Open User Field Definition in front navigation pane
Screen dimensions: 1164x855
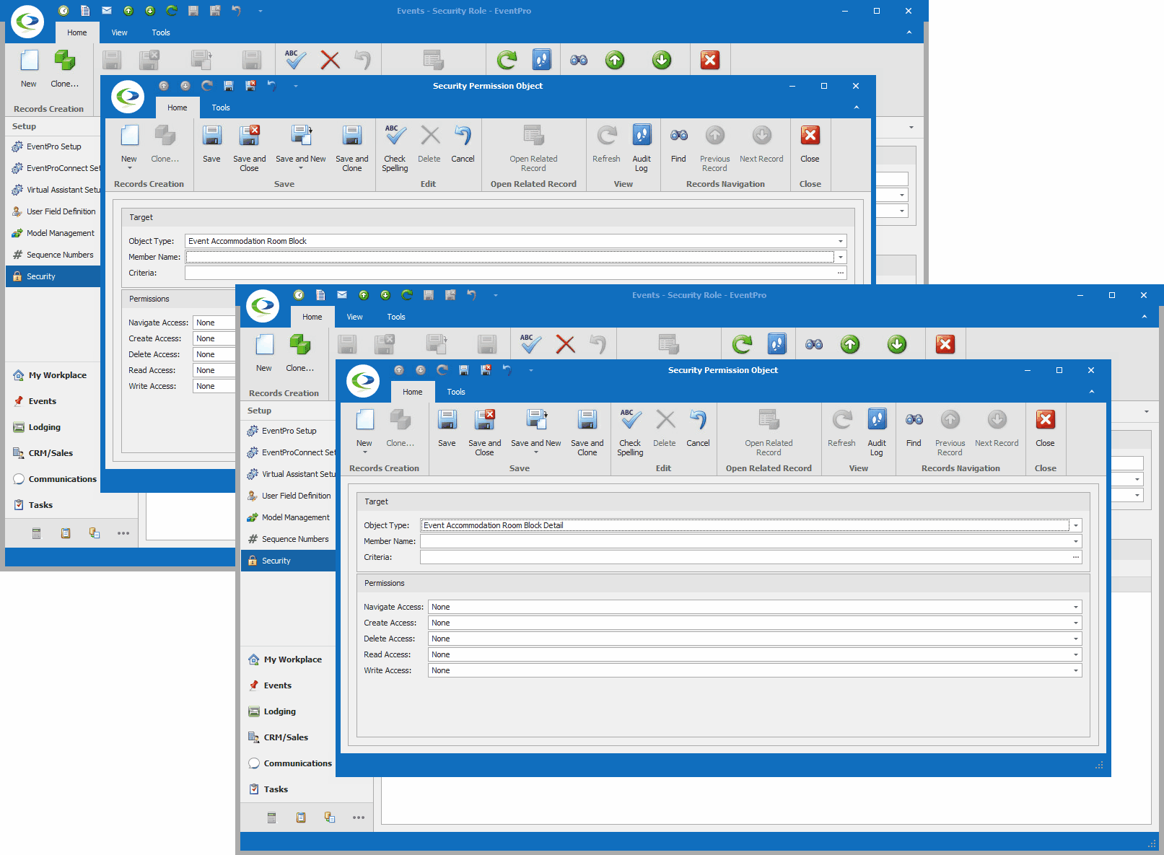289,496
